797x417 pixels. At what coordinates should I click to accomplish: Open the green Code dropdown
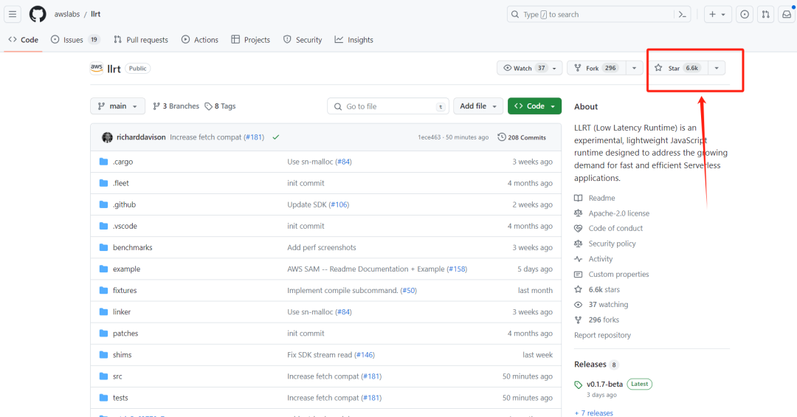coord(534,106)
